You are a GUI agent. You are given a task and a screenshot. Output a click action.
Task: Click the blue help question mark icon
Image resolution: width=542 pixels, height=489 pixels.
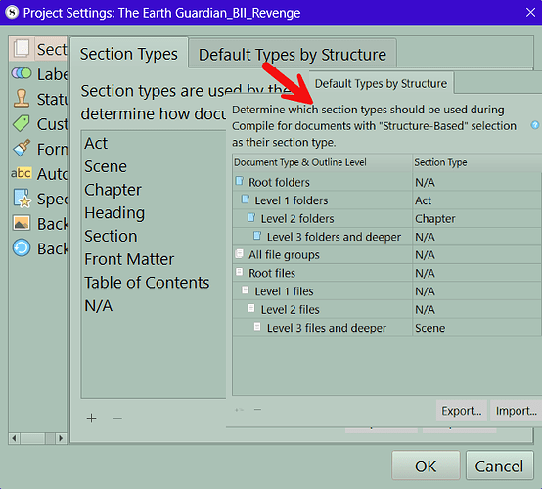[x=535, y=125]
